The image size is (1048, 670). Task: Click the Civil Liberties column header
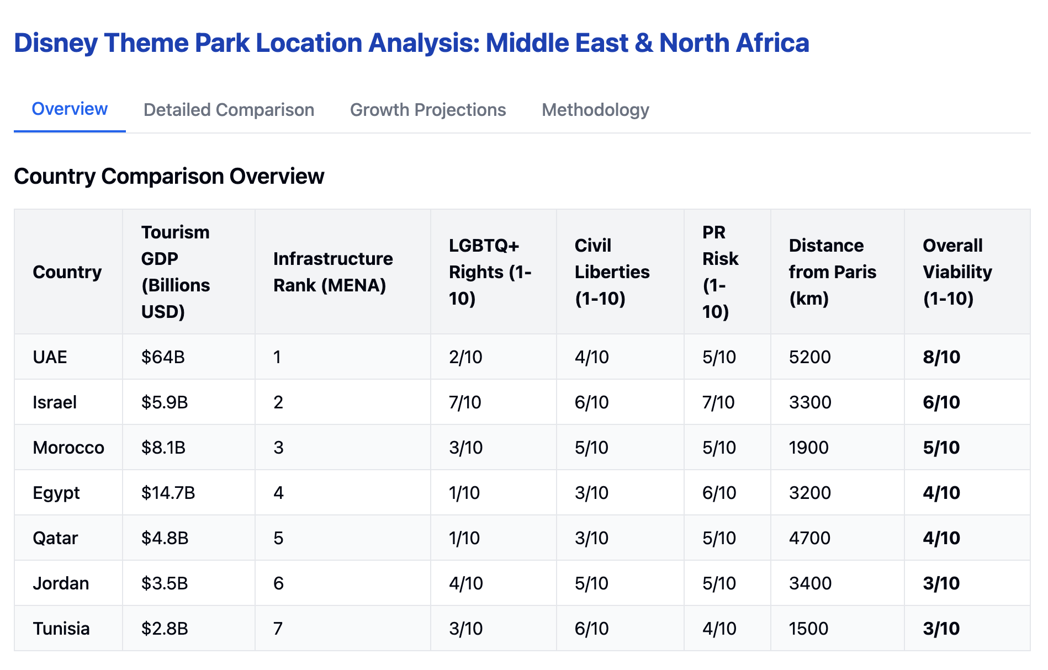[x=612, y=272]
